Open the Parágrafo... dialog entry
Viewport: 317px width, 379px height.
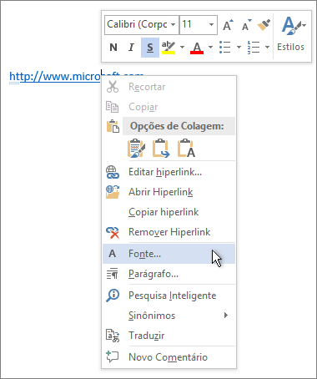[169, 274]
